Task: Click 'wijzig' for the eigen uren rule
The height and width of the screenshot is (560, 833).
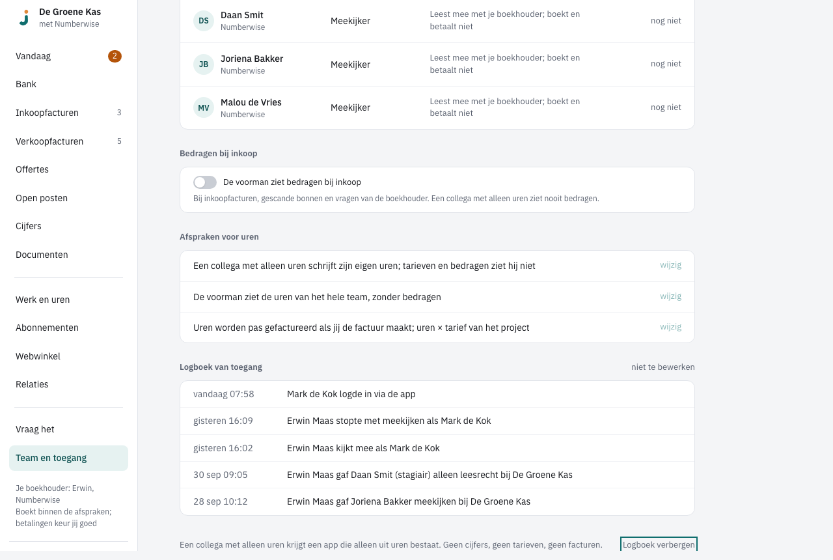Action: pos(670,265)
